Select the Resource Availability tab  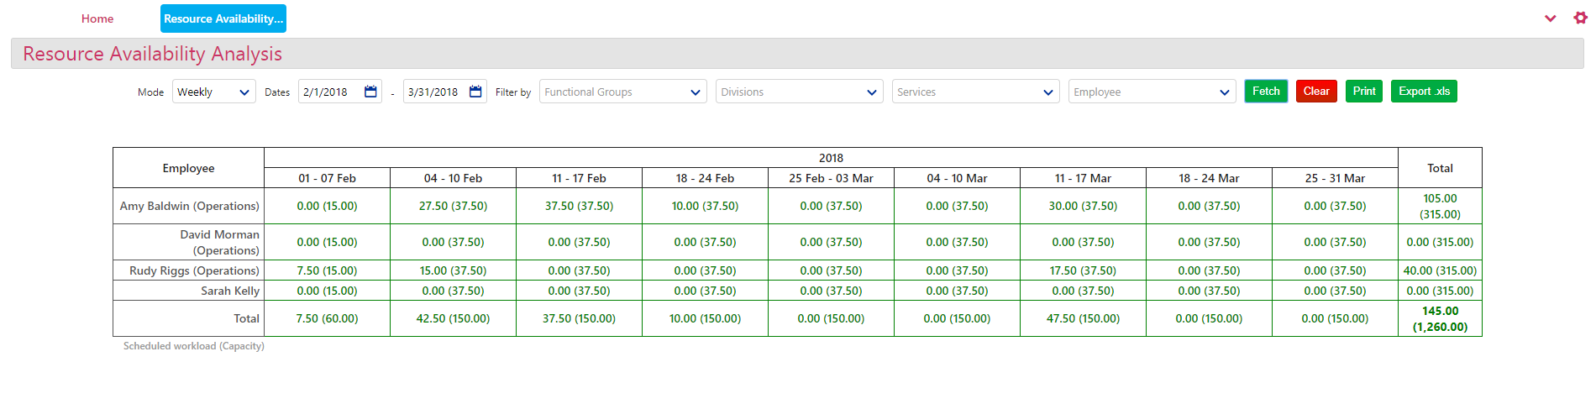tap(223, 18)
